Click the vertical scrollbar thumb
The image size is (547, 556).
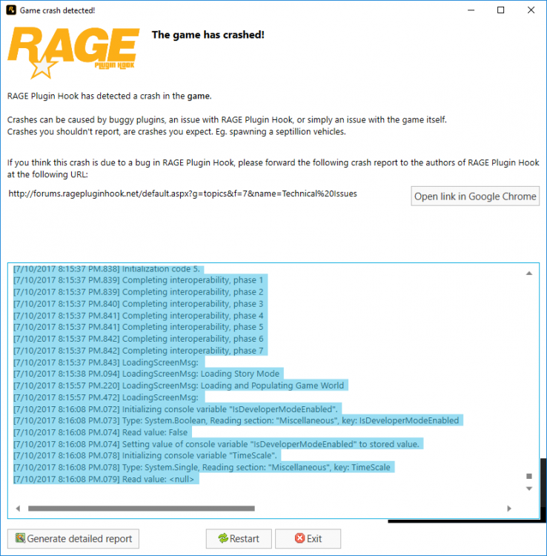pos(529,476)
